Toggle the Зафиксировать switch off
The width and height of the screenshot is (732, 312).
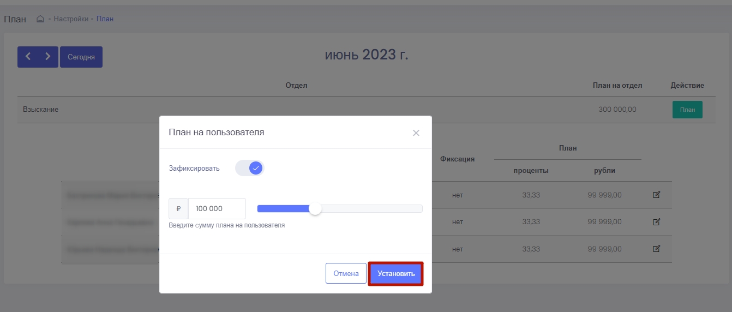coord(249,168)
